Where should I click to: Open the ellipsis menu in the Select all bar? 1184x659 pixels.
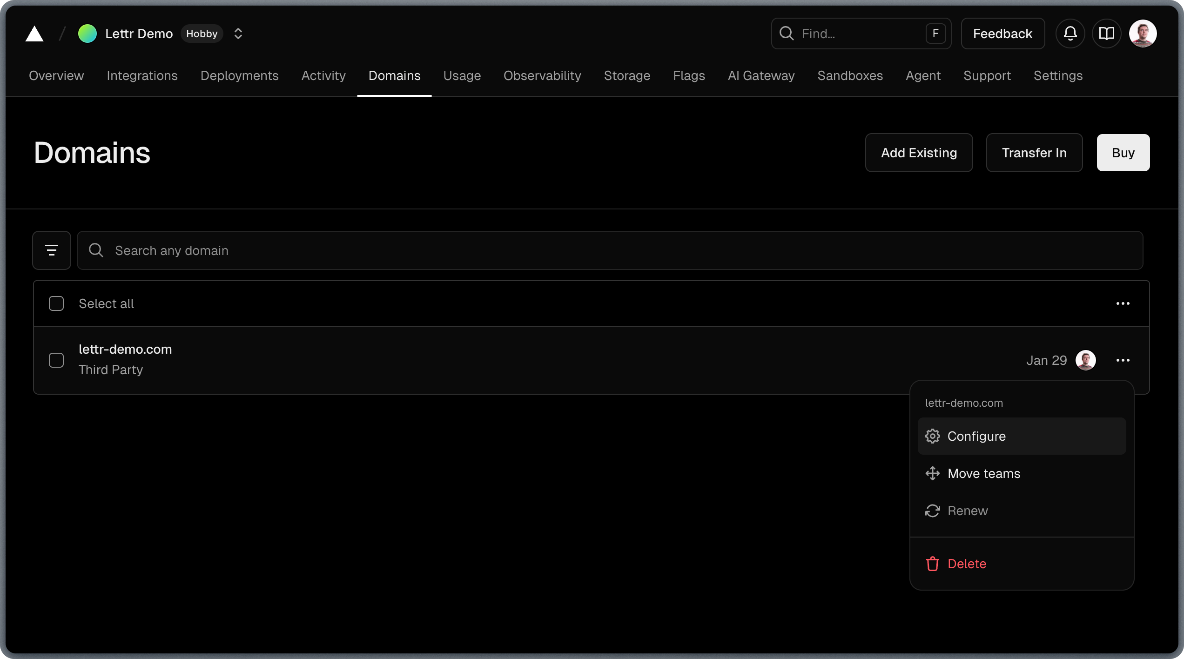point(1123,303)
